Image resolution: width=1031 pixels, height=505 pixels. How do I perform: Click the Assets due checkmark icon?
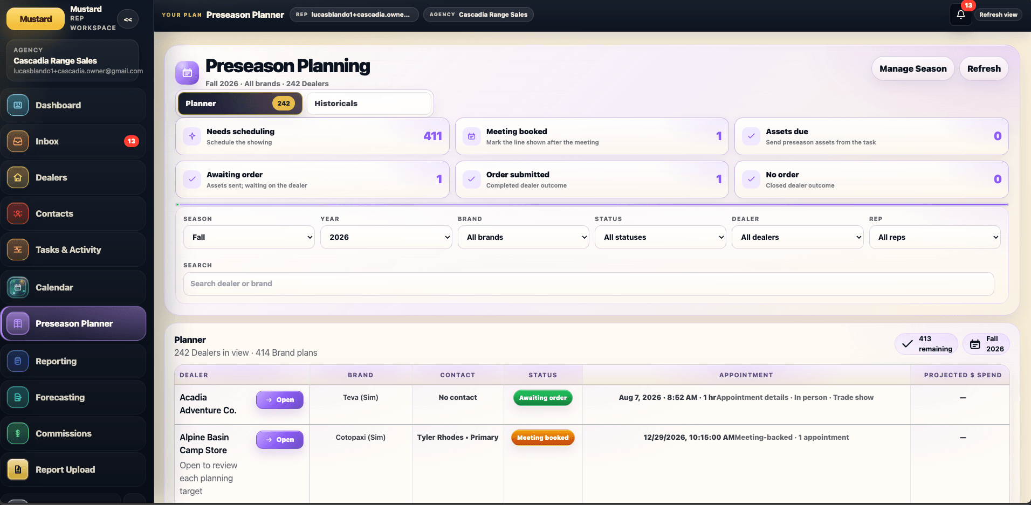751,136
